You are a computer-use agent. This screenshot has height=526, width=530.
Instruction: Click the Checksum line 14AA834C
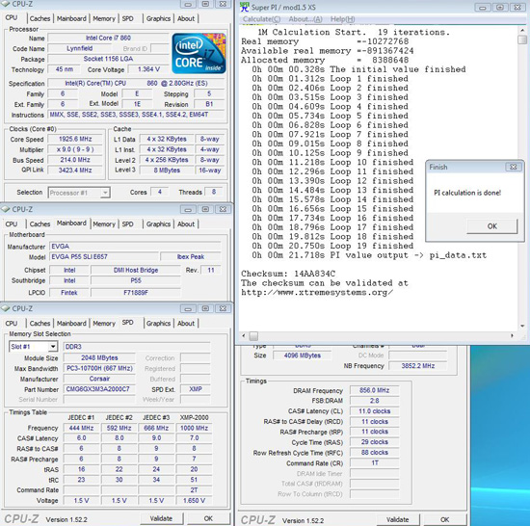(x=288, y=274)
